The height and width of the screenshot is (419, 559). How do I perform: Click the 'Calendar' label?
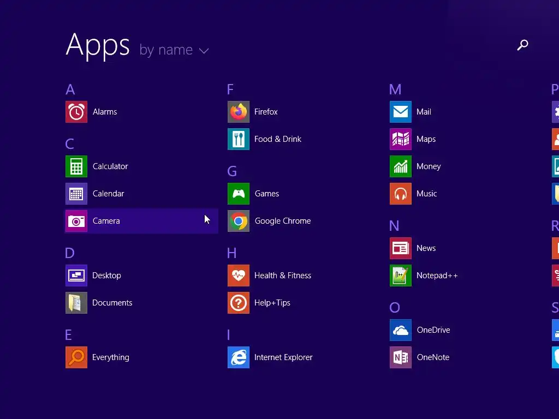109,194
